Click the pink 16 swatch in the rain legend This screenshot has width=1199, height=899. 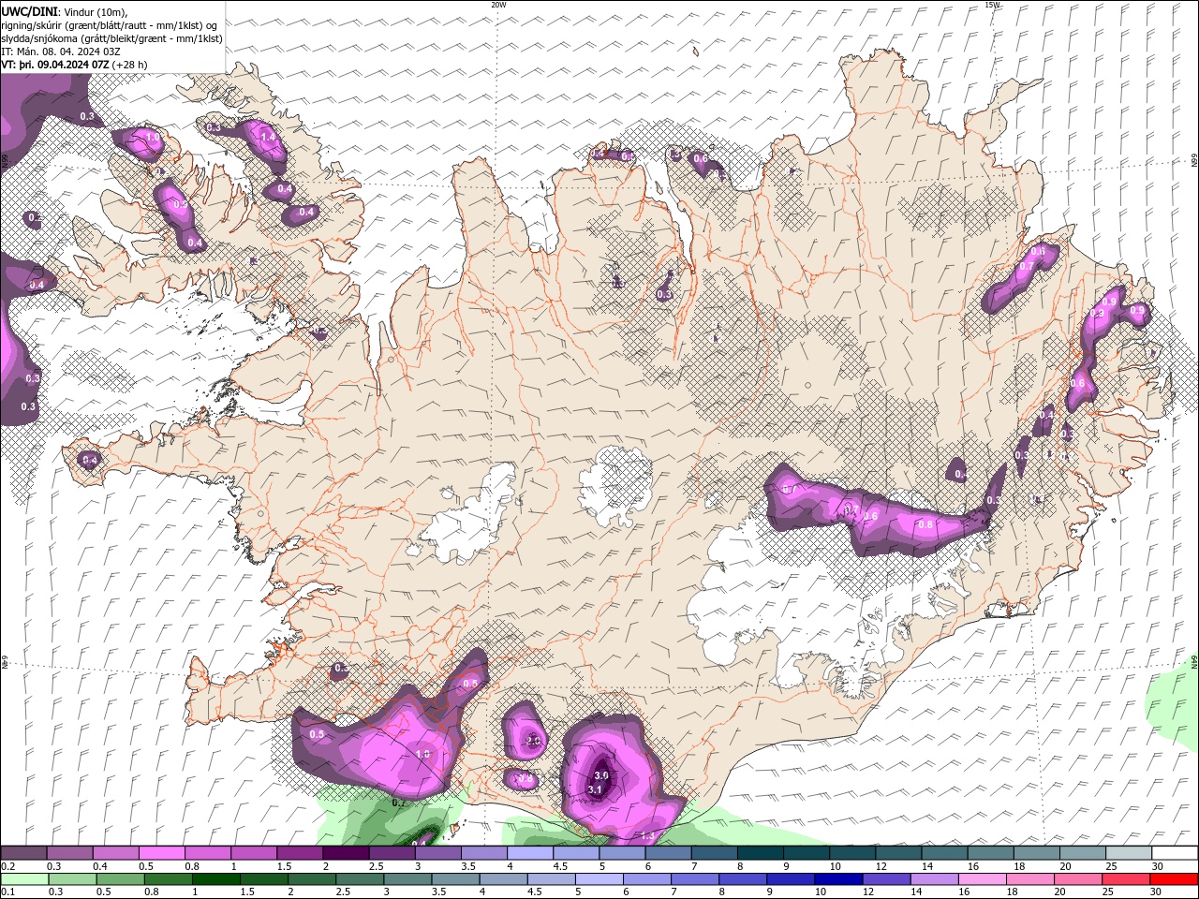pos(982,879)
